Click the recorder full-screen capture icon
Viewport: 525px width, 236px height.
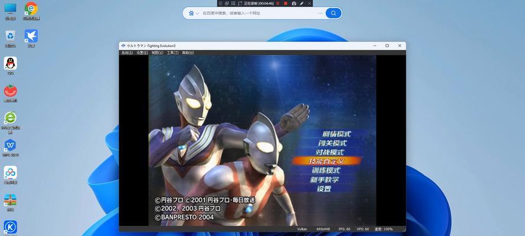[x=240, y=4]
